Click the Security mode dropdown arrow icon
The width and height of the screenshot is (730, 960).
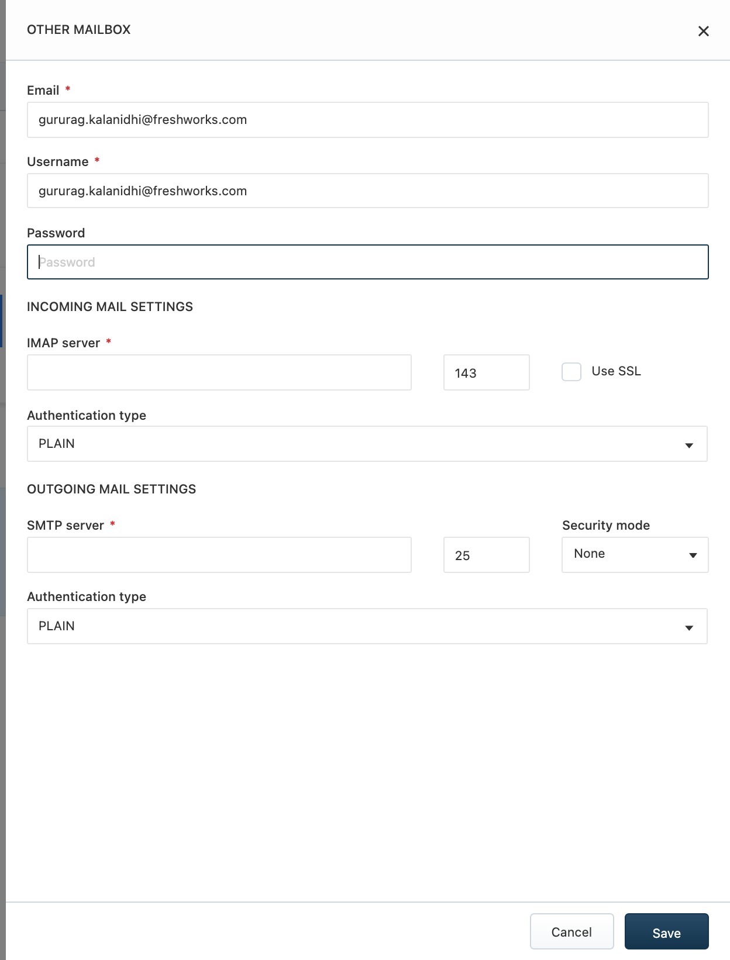(x=693, y=555)
